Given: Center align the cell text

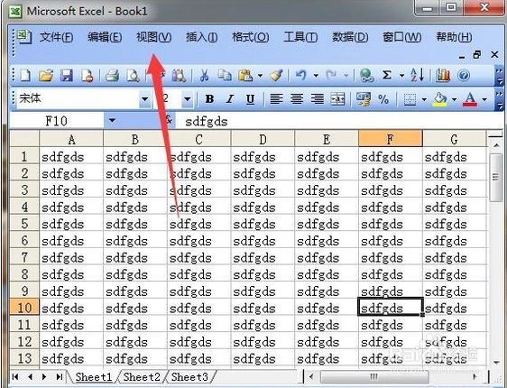Looking at the screenshot, I should (x=297, y=99).
